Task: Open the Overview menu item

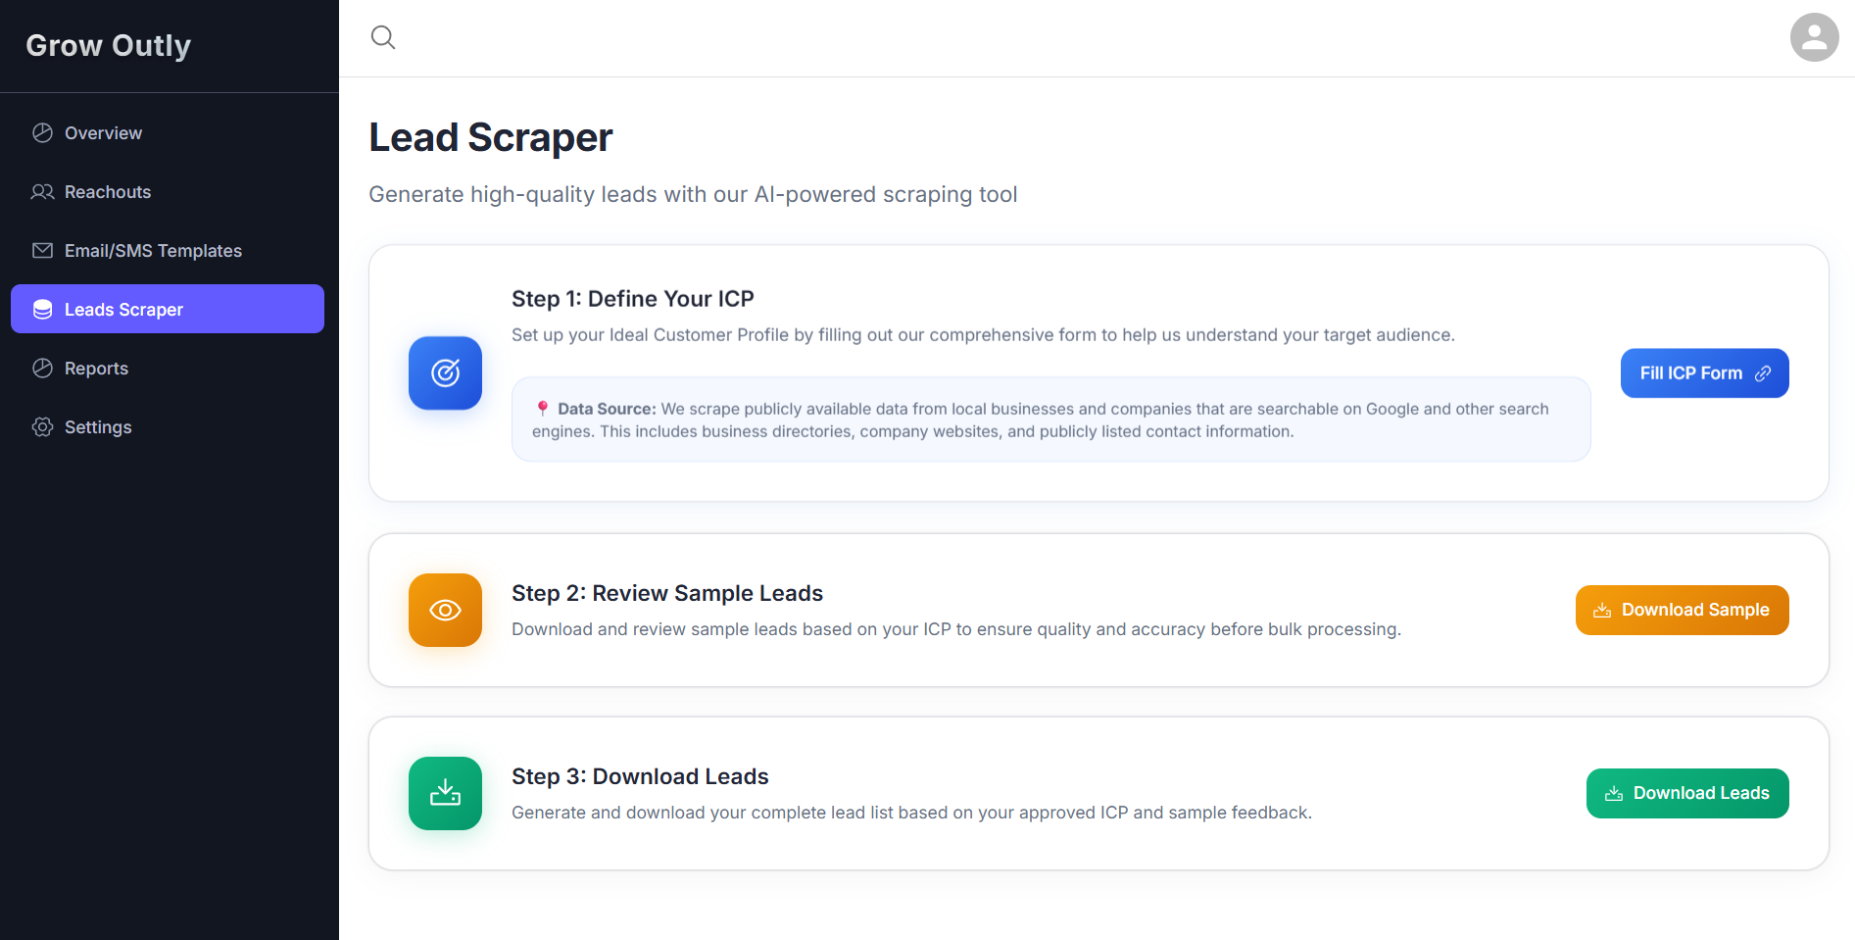Action: point(103,133)
